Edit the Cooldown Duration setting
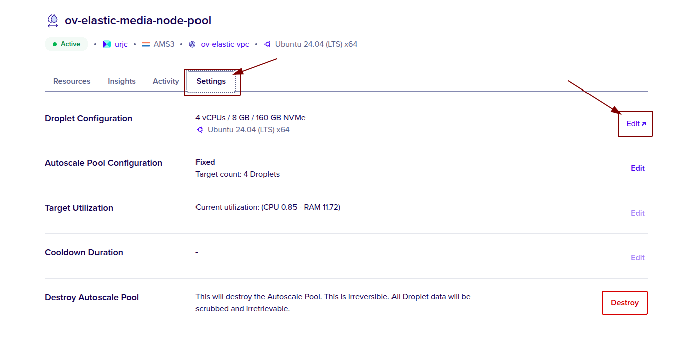This screenshot has width=686, height=362. point(637,257)
